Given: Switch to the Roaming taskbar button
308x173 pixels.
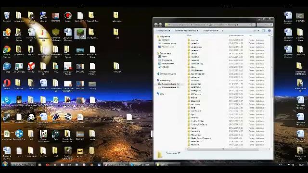Looking at the screenshot, I should pos(168,164).
